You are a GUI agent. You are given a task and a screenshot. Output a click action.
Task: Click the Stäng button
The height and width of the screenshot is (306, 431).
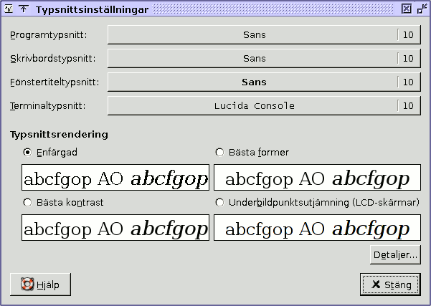[390, 285]
